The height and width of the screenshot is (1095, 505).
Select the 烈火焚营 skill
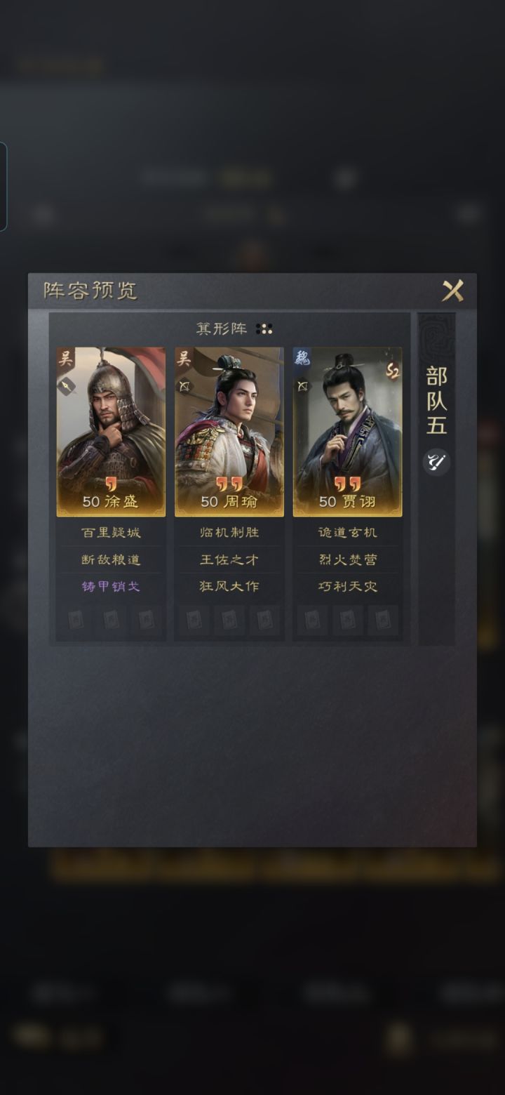tap(347, 559)
